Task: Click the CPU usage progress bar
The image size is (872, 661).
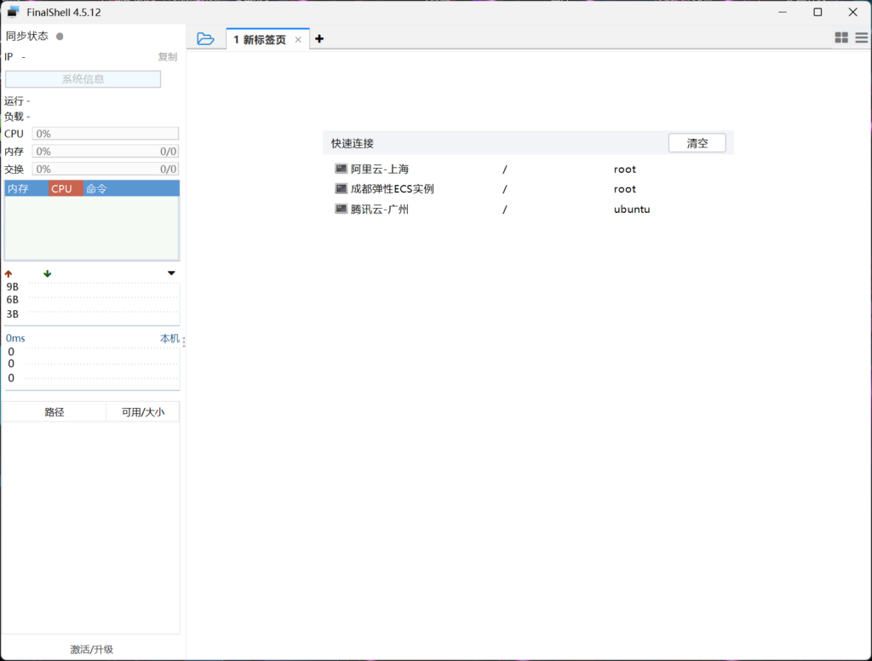Action: click(105, 133)
